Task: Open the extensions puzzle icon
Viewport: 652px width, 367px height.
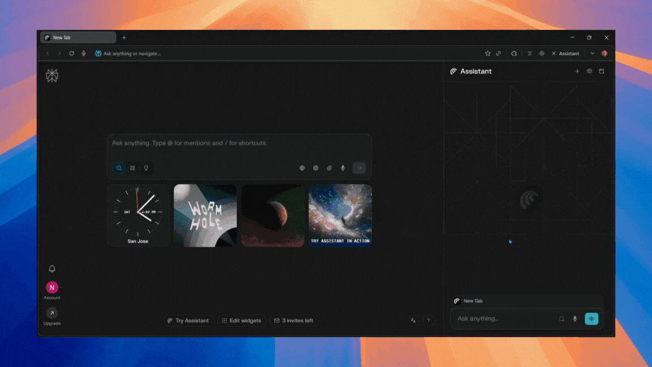Action: (x=514, y=54)
